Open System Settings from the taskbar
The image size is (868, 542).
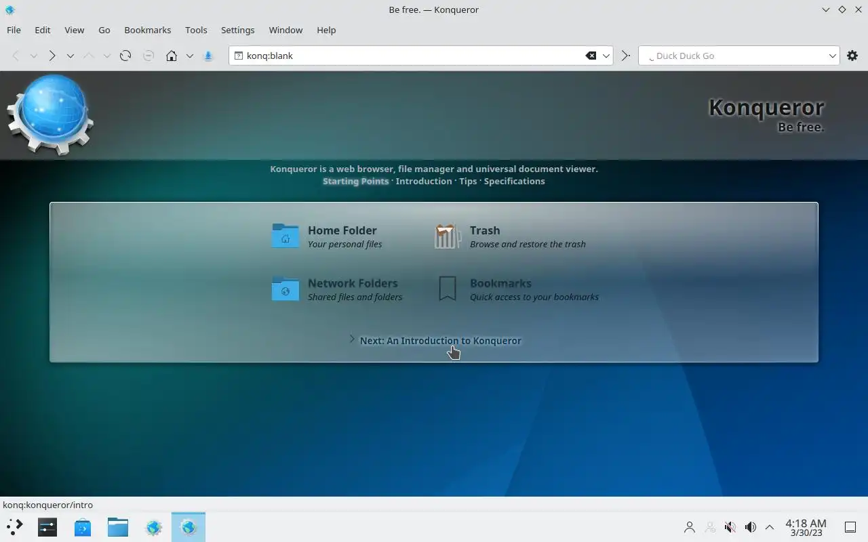coord(47,526)
